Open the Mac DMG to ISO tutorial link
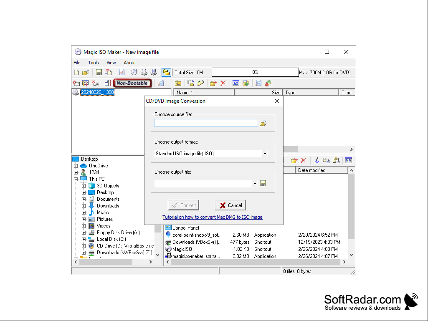The height and width of the screenshot is (321, 428). 213,217
